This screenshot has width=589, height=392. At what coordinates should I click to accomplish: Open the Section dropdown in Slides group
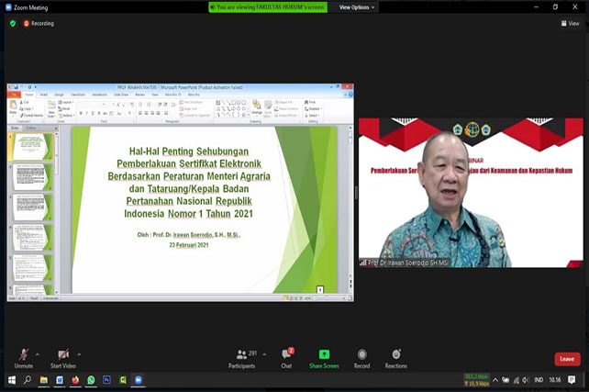pos(66,116)
